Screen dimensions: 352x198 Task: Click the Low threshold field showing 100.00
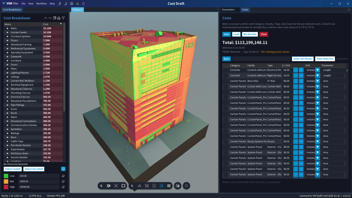[39, 176]
